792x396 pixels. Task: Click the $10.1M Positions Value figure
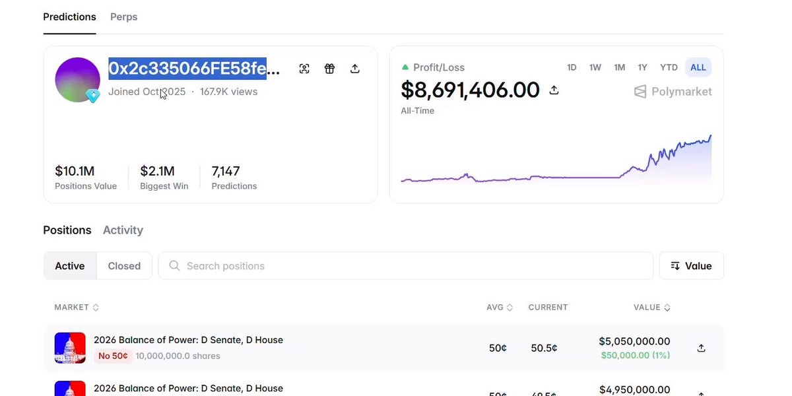[x=75, y=172]
